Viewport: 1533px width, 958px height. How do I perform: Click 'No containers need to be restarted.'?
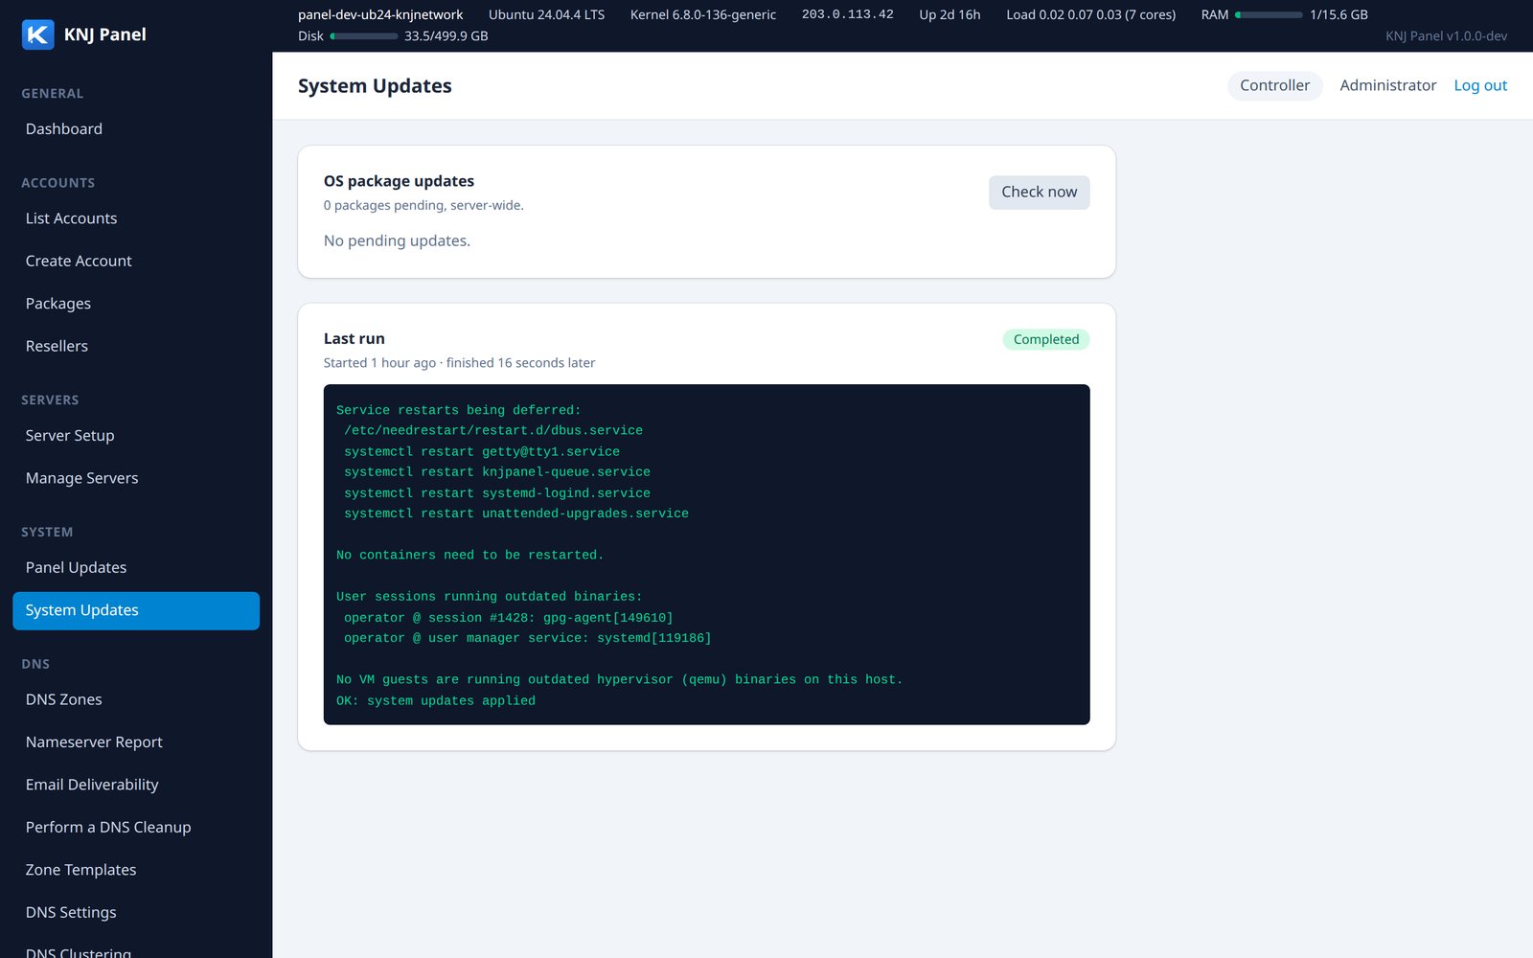coord(469,556)
